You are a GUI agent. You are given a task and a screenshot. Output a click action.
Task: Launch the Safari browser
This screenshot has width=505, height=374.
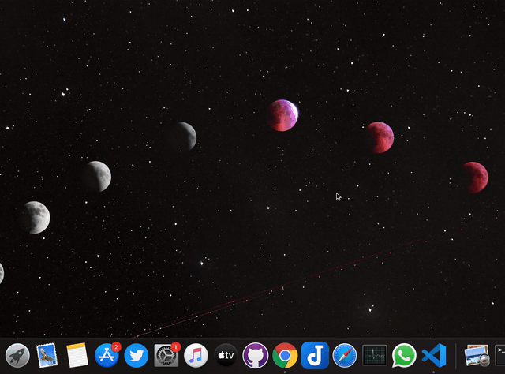[345, 355]
